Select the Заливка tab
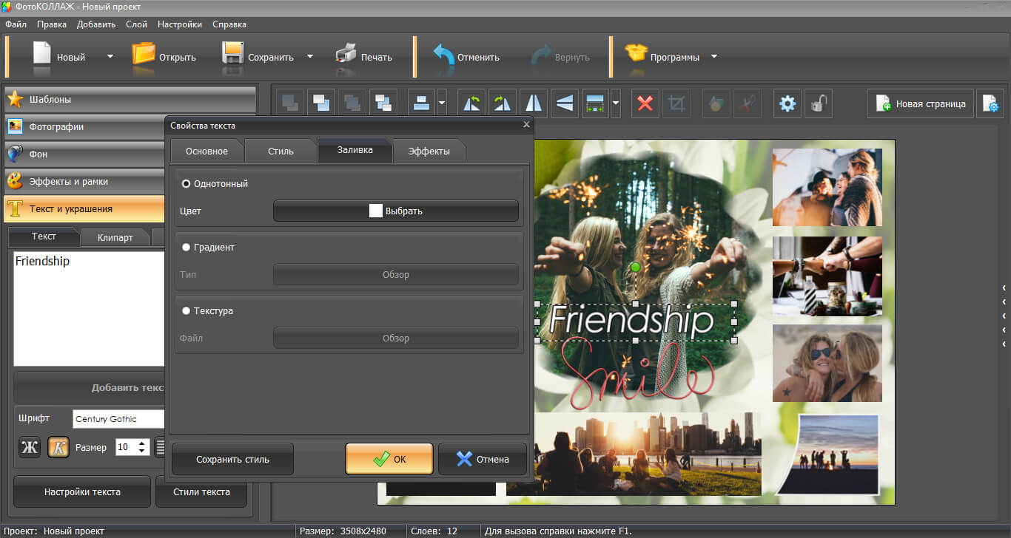This screenshot has width=1011, height=538. [355, 150]
